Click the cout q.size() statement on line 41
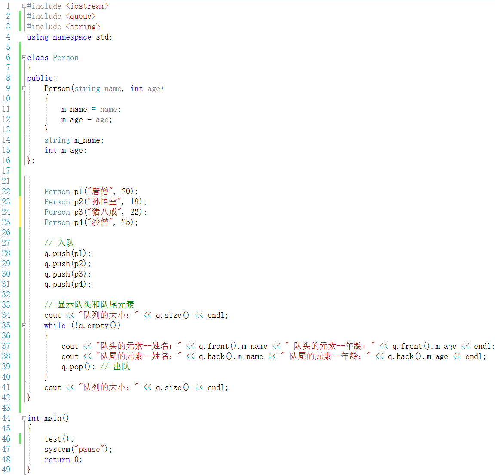This screenshot has width=495, height=475. coord(136,387)
